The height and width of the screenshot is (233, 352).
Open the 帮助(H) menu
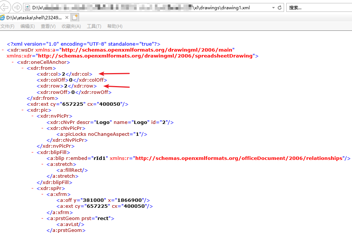tap(115, 26)
